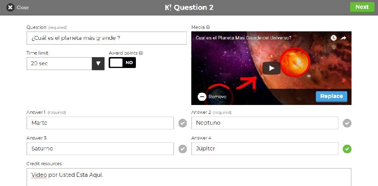Edit the Question text field

point(107,38)
